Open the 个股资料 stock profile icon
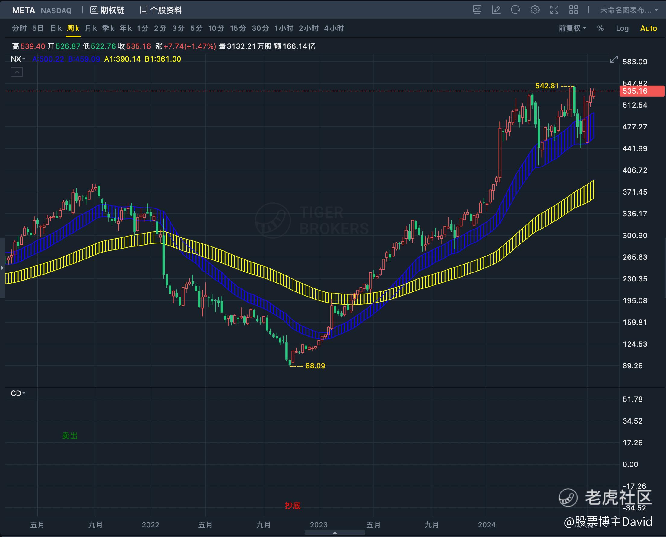This screenshot has height=537, width=666. click(144, 10)
